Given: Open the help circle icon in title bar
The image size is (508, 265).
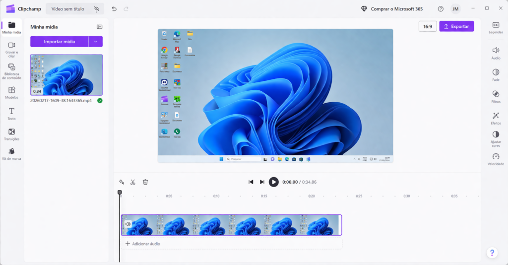Looking at the screenshot, I should 441,9.
